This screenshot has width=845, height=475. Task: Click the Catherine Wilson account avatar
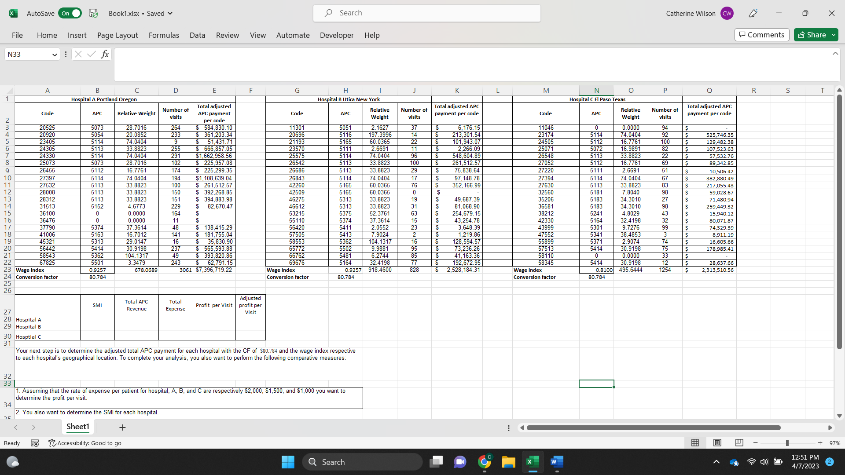click(x=727, y=13)
